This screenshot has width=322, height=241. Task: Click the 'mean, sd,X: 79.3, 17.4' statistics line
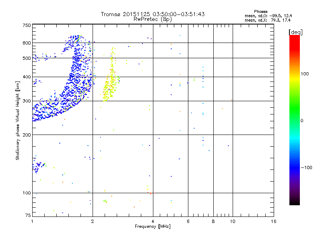(x=268, y=20)
